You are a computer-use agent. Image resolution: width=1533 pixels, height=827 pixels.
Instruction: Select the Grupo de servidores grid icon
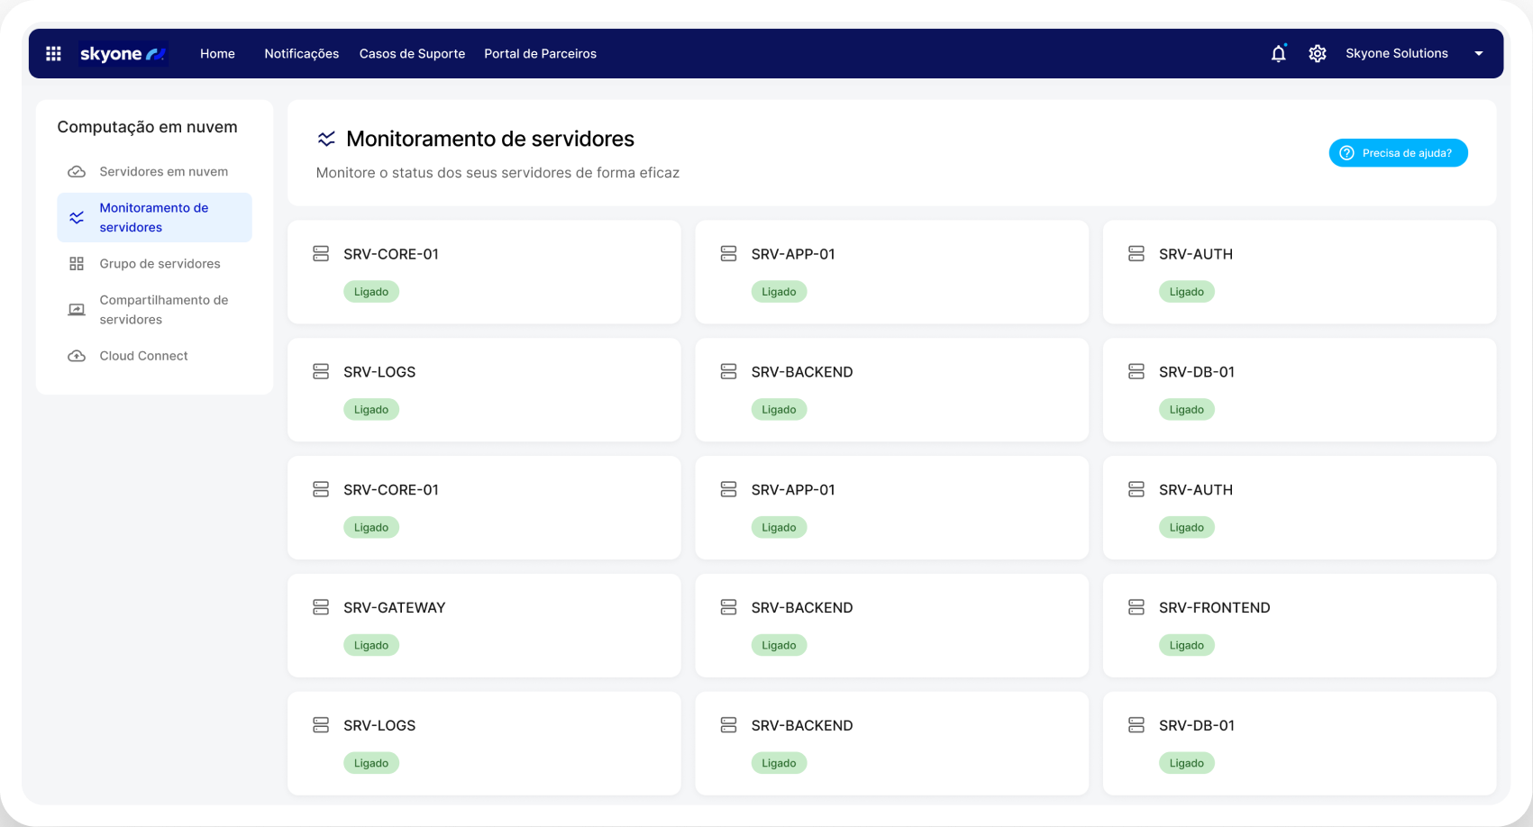(77, 263)
